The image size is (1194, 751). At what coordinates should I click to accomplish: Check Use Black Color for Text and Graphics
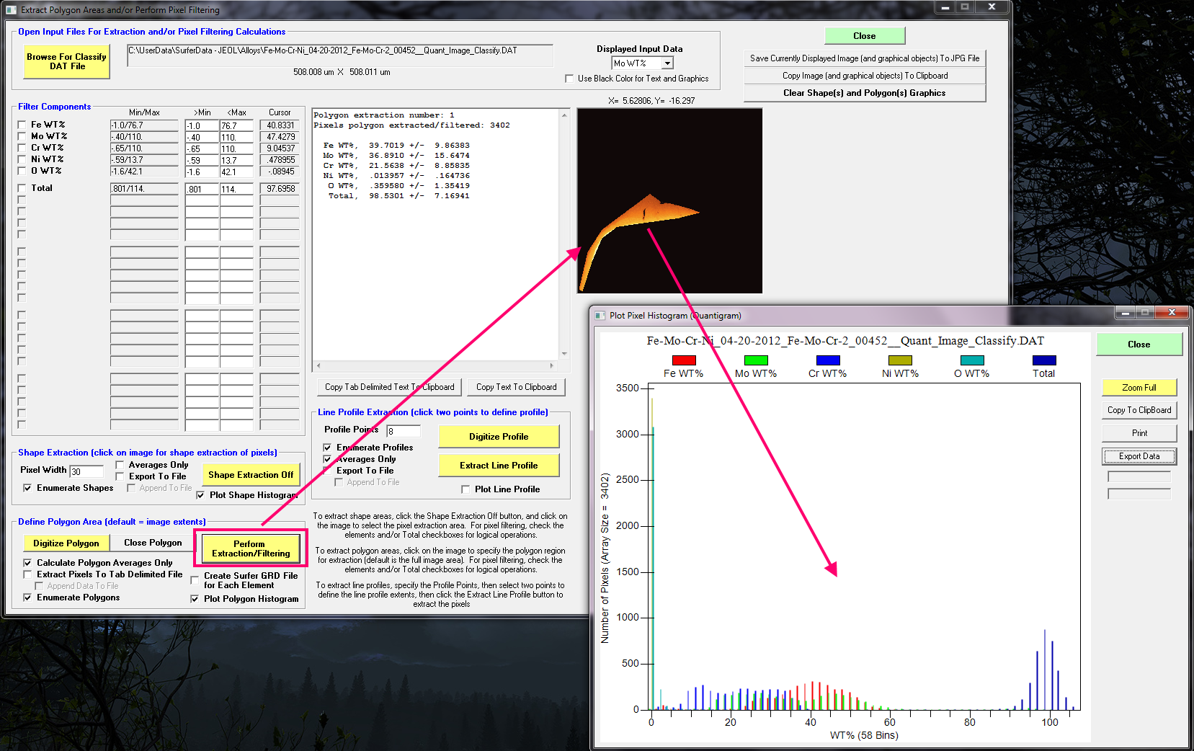(569, 79)
